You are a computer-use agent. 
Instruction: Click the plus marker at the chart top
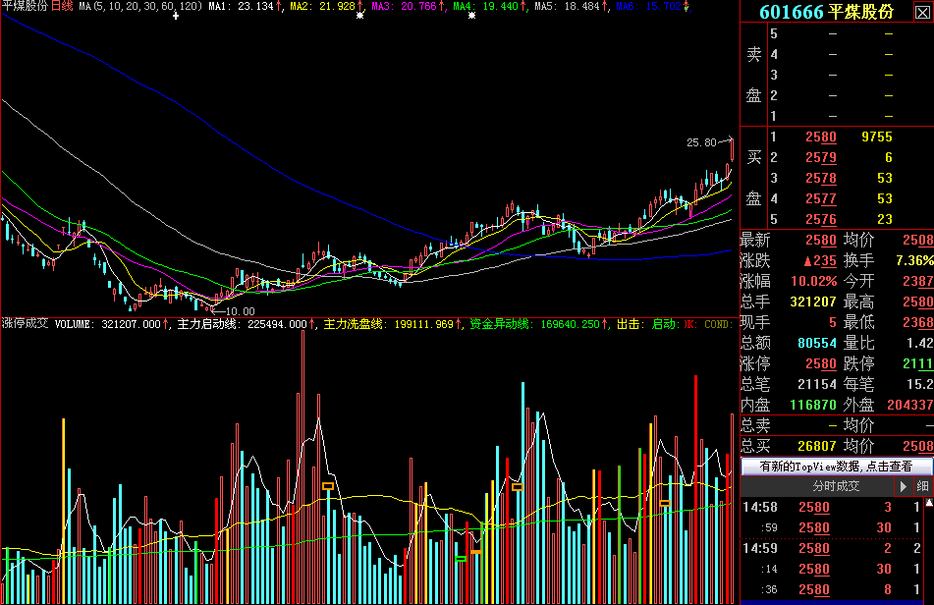coord(176,16)
